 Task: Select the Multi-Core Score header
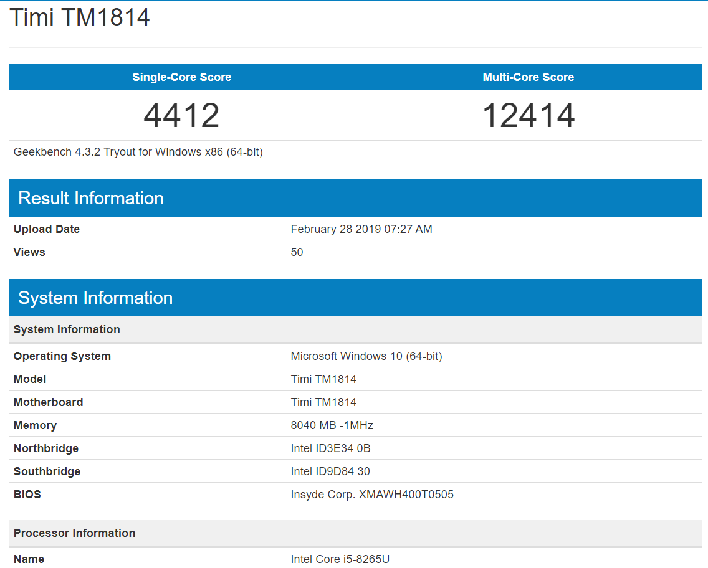(528, 77)
